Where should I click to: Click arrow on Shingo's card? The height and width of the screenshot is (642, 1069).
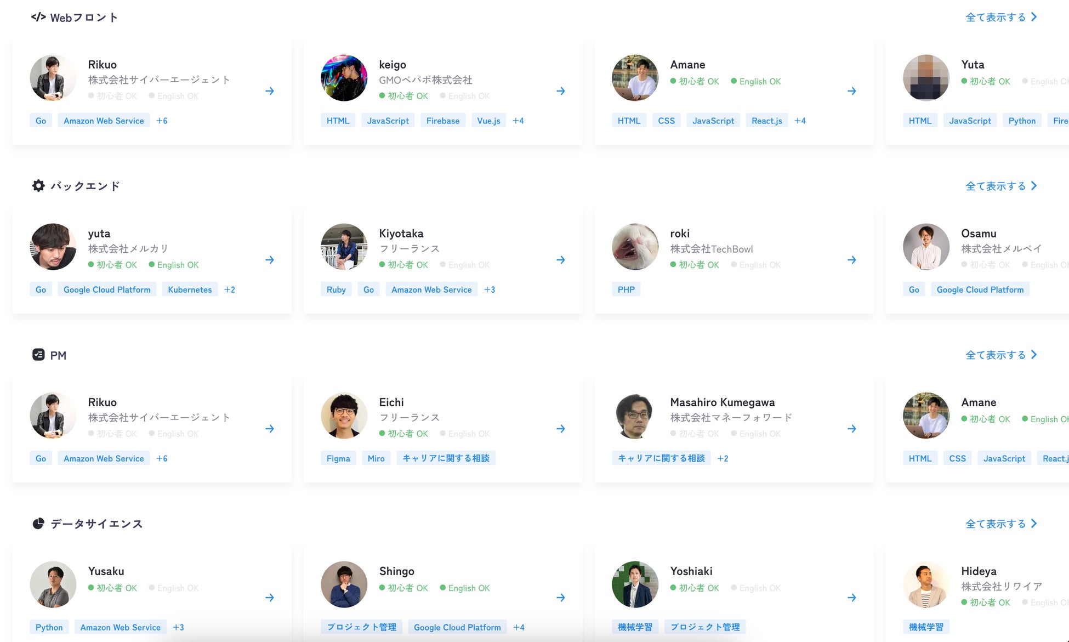point(560,598)
